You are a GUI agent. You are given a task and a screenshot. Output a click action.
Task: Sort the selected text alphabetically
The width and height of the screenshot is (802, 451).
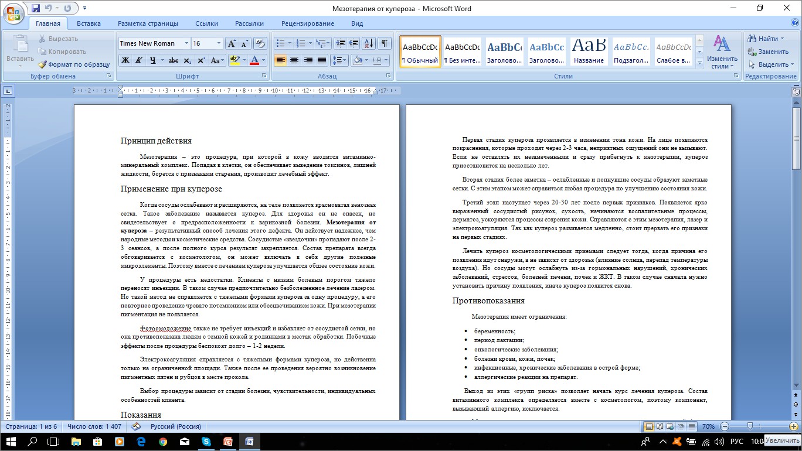coord(369,43)
